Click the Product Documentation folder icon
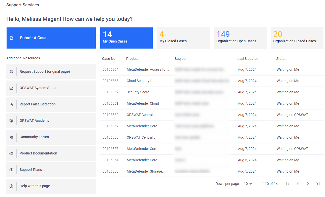 11,153
